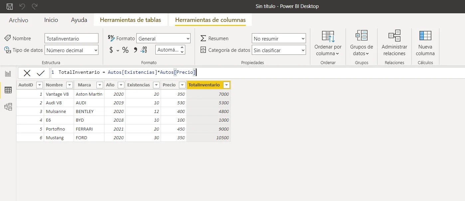Click the decimal places icon
Screen dimensions: 465x201
(x=144, y=50)
